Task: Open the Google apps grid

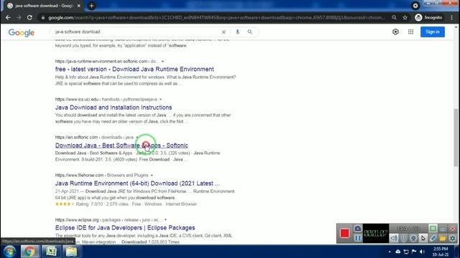Action: coord(410,32)
